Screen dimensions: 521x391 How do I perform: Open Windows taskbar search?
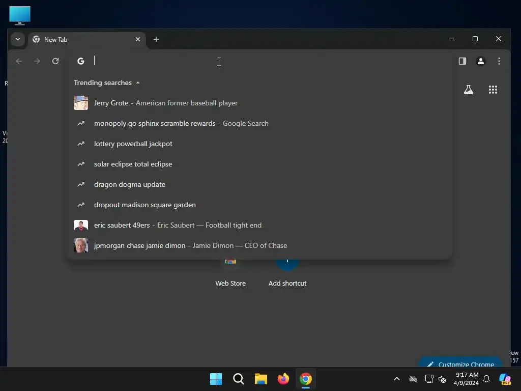click(x=239, y=379)
